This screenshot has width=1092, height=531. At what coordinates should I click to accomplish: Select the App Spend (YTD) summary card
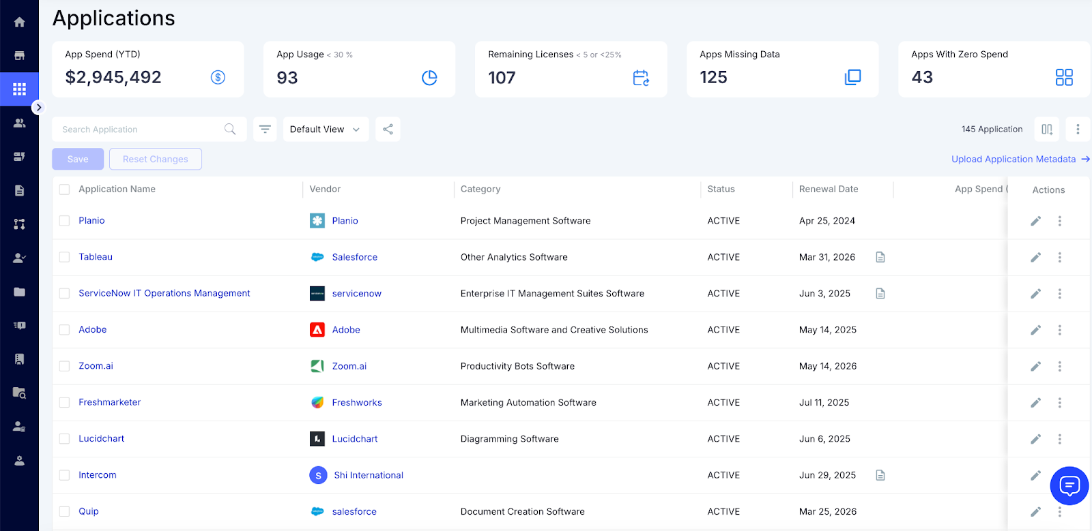(x=148, y=69)
